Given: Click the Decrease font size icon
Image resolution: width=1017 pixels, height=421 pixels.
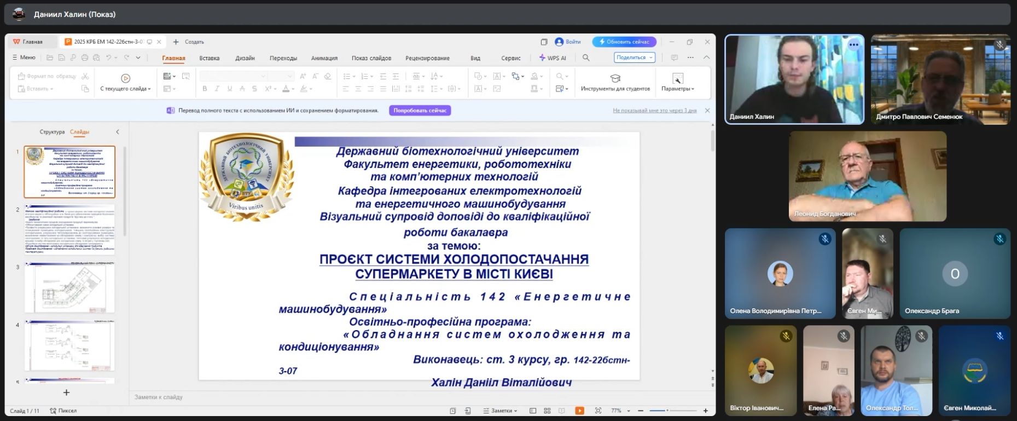Looking at the screenshot, I should pos(315,76).
